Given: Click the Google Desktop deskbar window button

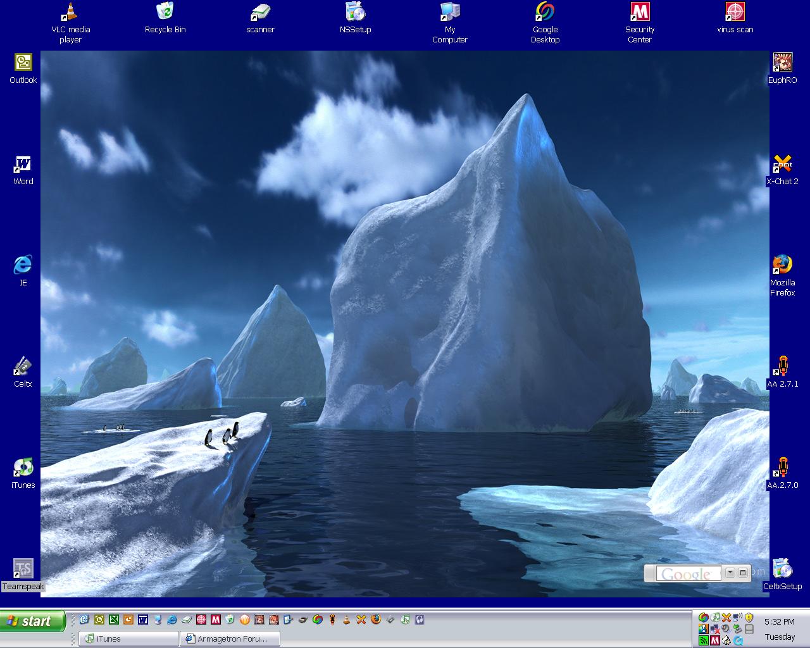Looking at the screenshot, I should click(x=743, y=573).
